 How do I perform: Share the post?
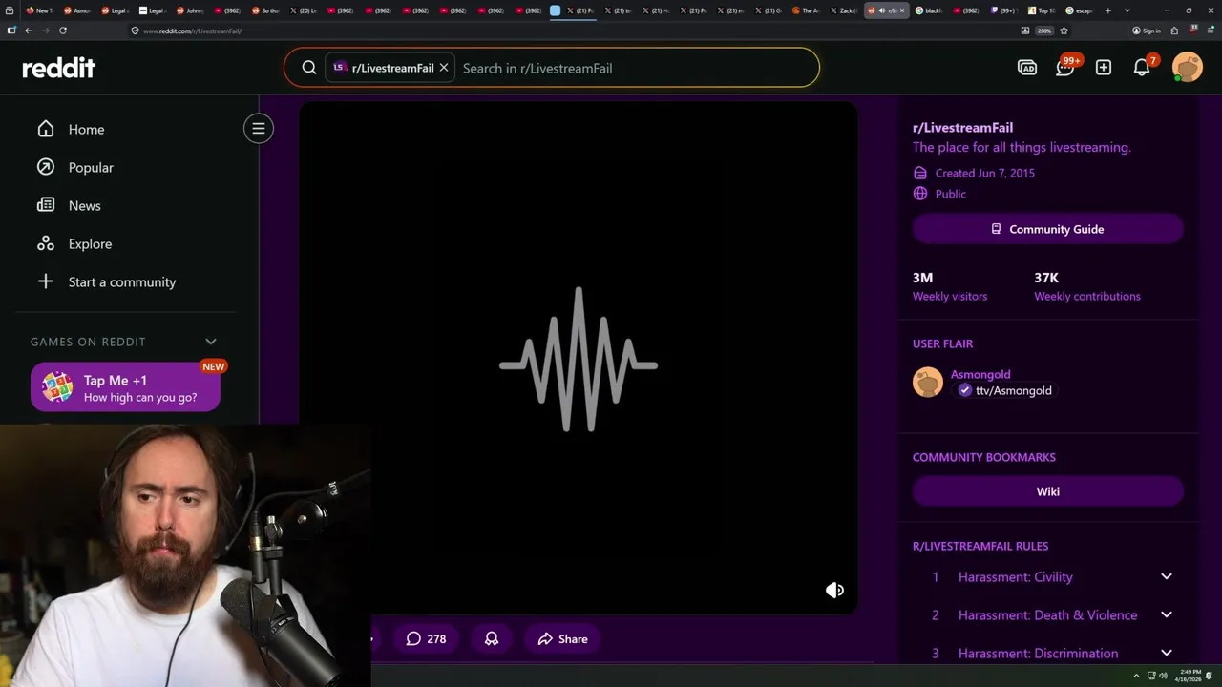click(x=562, y=638)
